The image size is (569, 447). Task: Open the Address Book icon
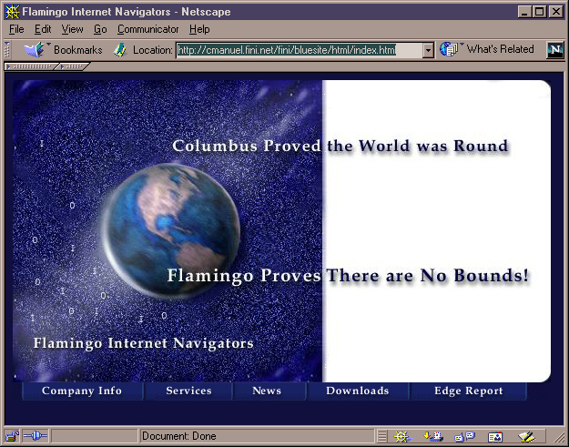pos(495,436)
